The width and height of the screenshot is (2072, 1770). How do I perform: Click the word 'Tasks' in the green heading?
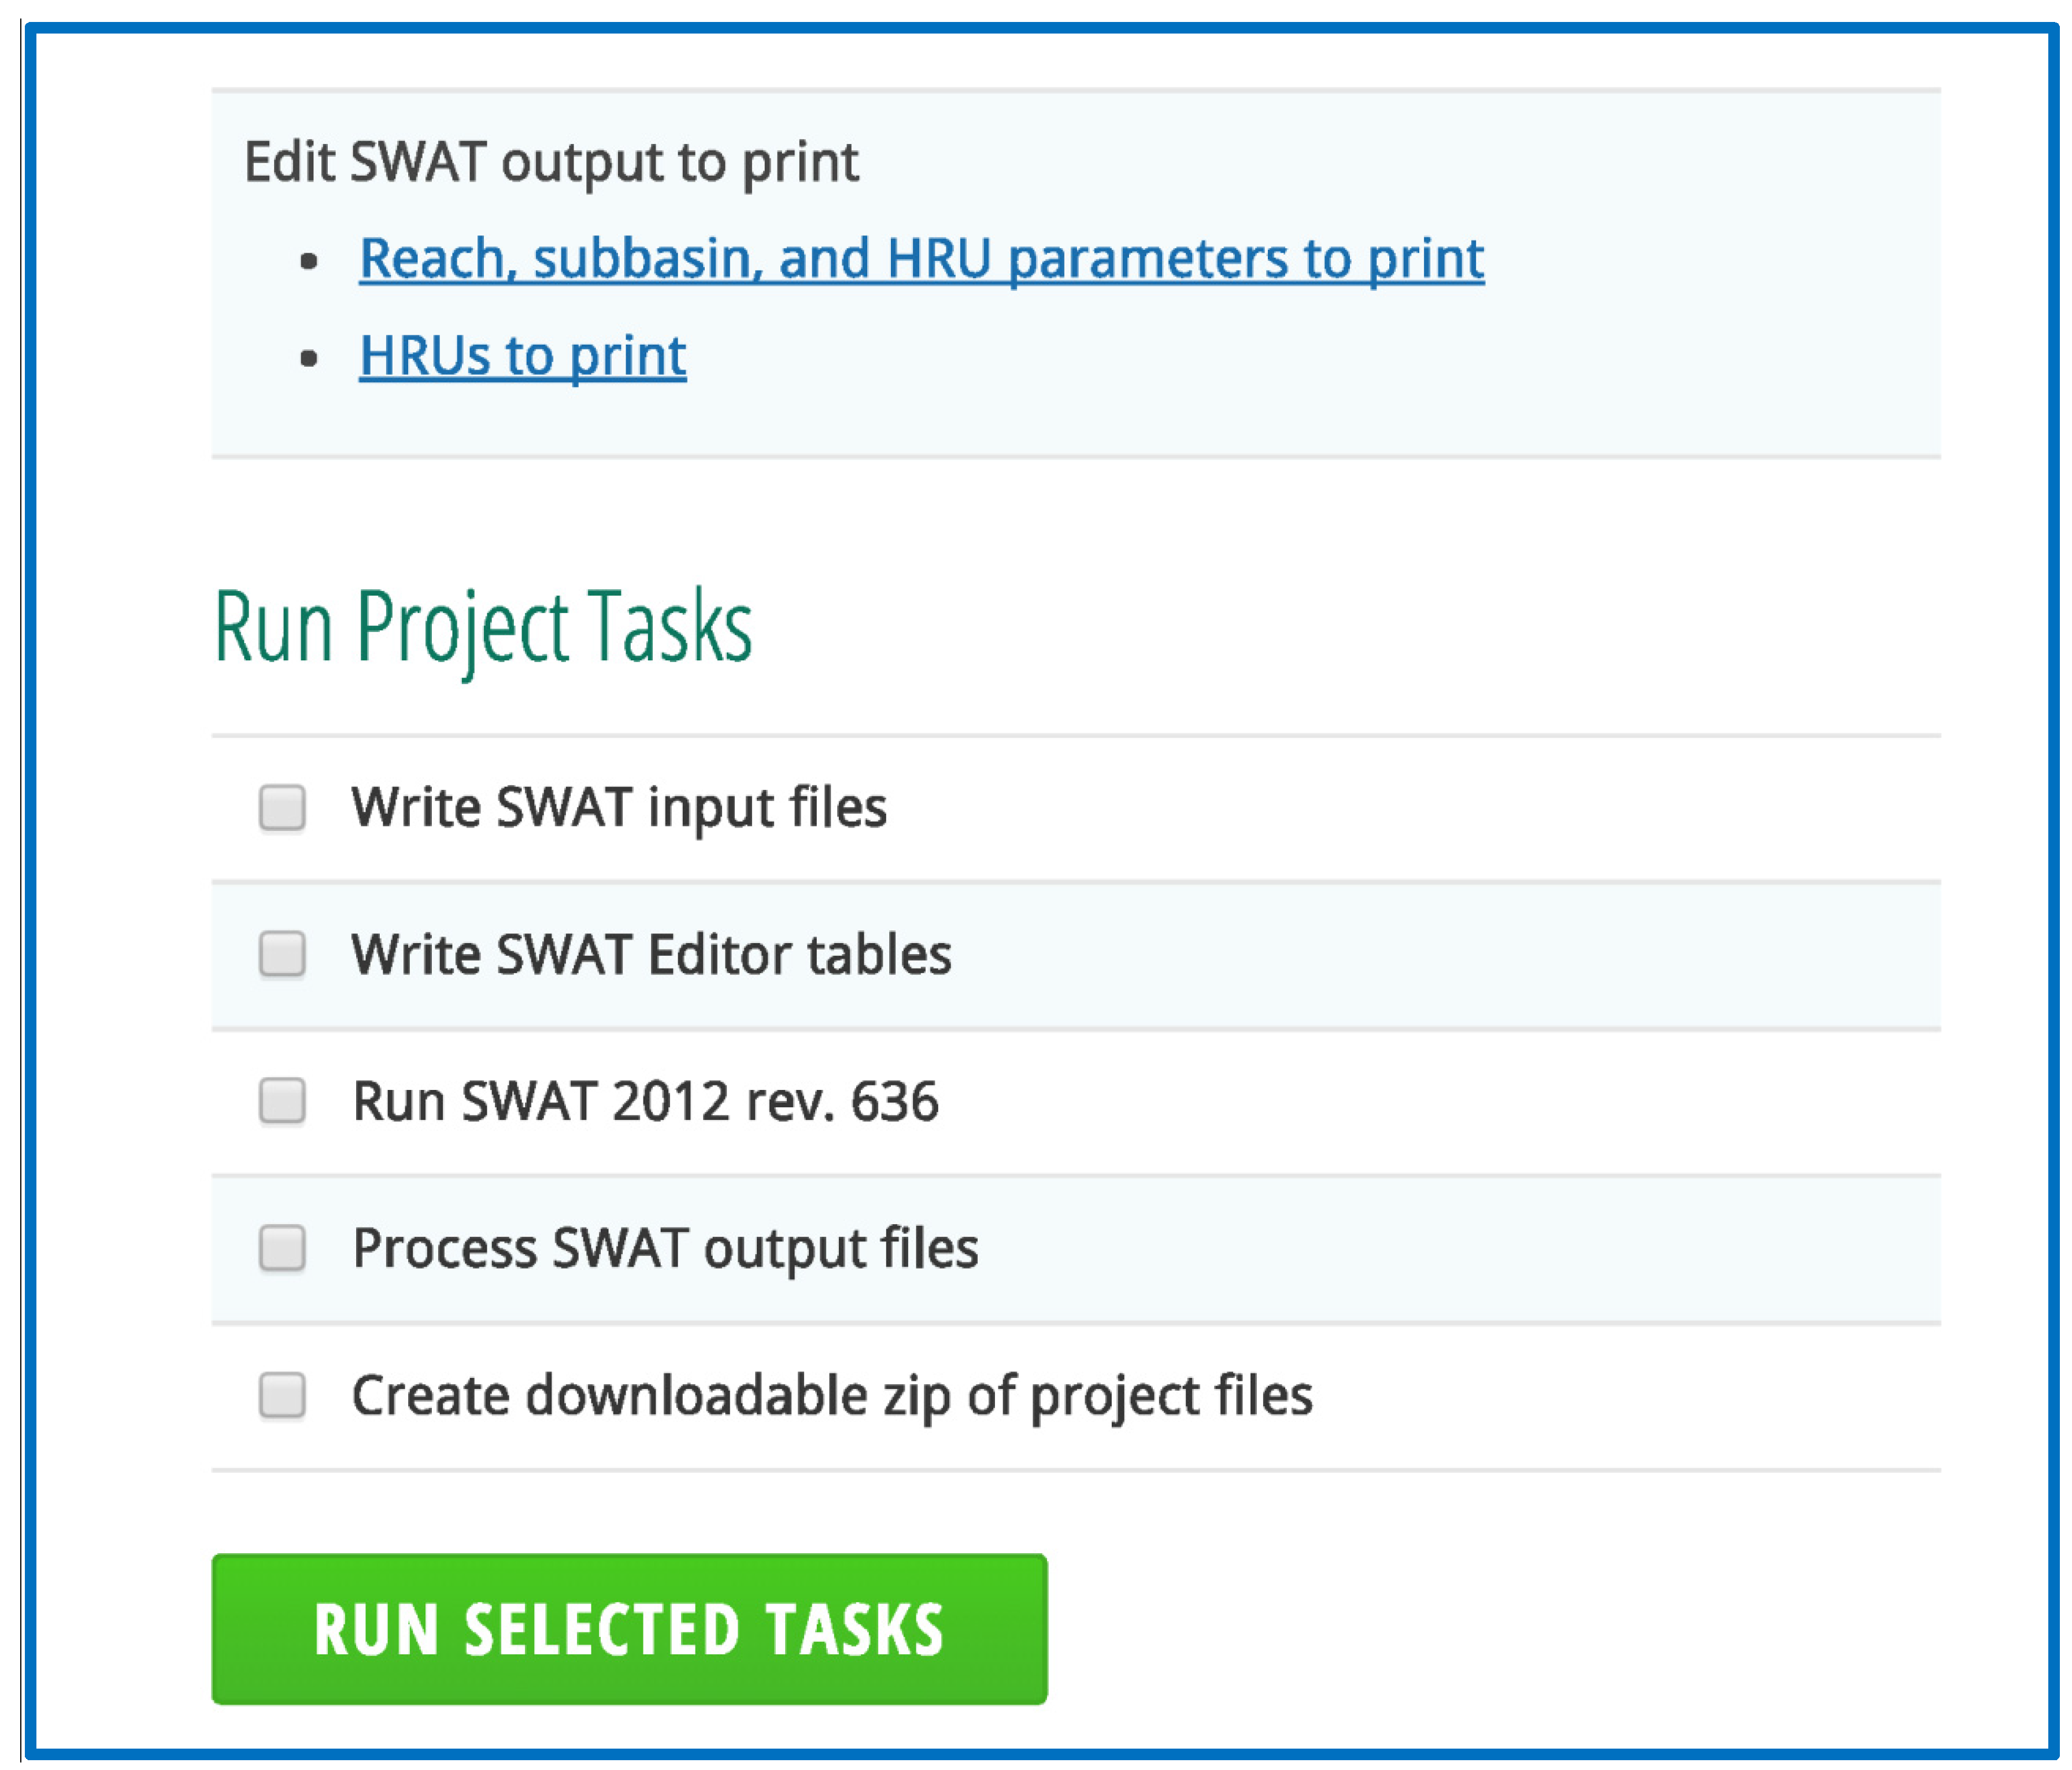click(x=669, y=627)
